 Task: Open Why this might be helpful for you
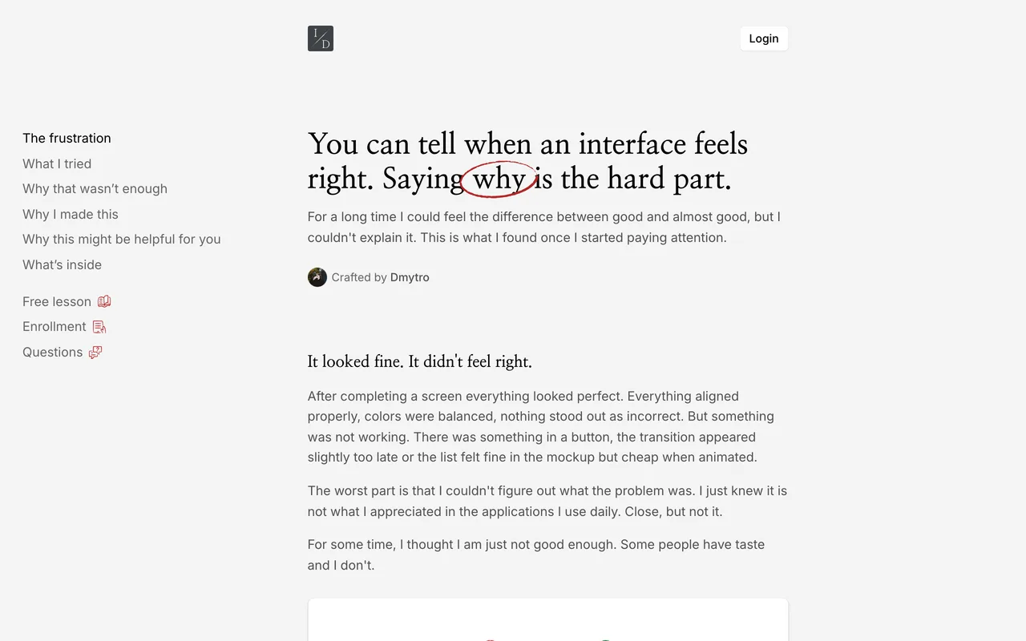(x=122, y=239)
